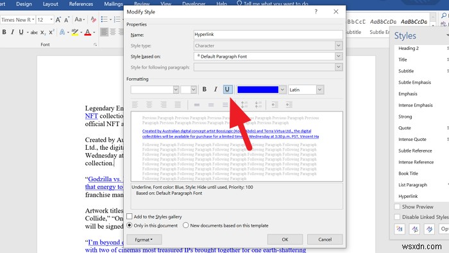Select Strong style in Styles pane
Image resolution: width=449 pixels, height=253 pixels.
point(405,117)
